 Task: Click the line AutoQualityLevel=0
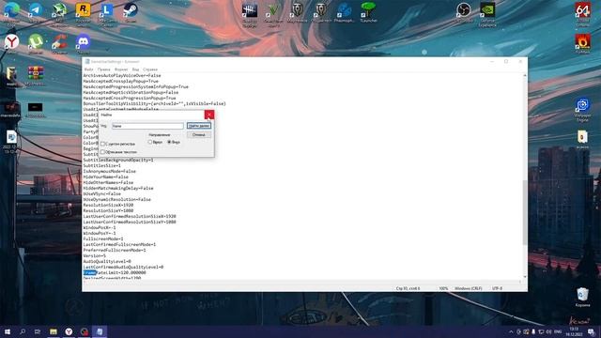tap(107, 261)
